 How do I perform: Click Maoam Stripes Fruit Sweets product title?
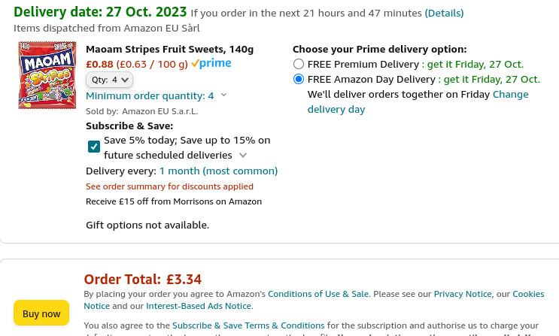tap(170, 49)
